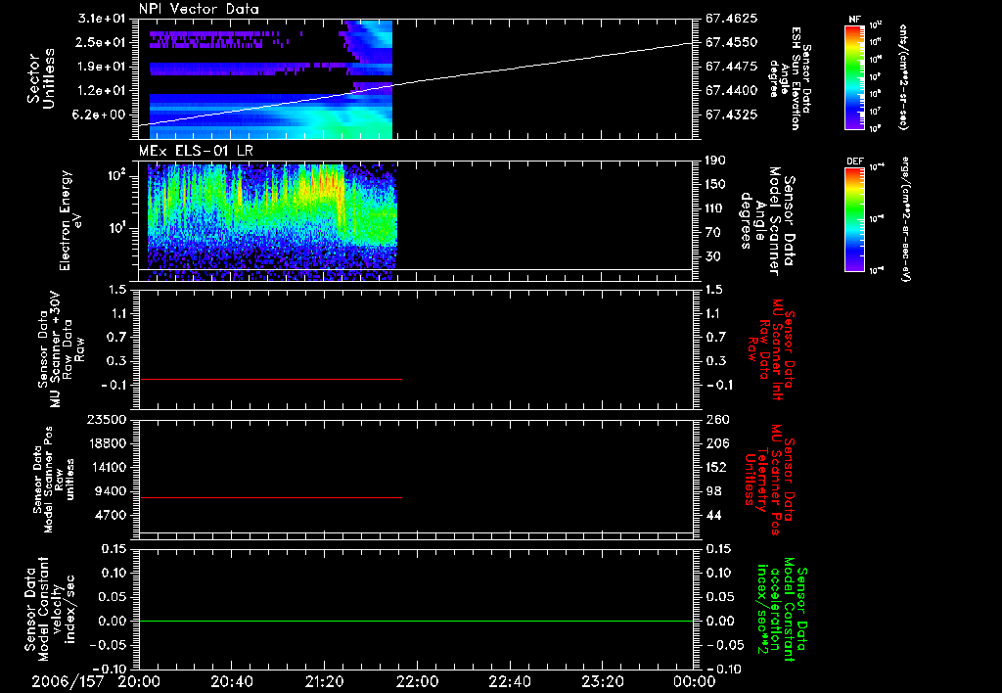Click the NPI sector spectrogram data
The width and height of the screenshot is (1002, 693).
coord(270,79)
